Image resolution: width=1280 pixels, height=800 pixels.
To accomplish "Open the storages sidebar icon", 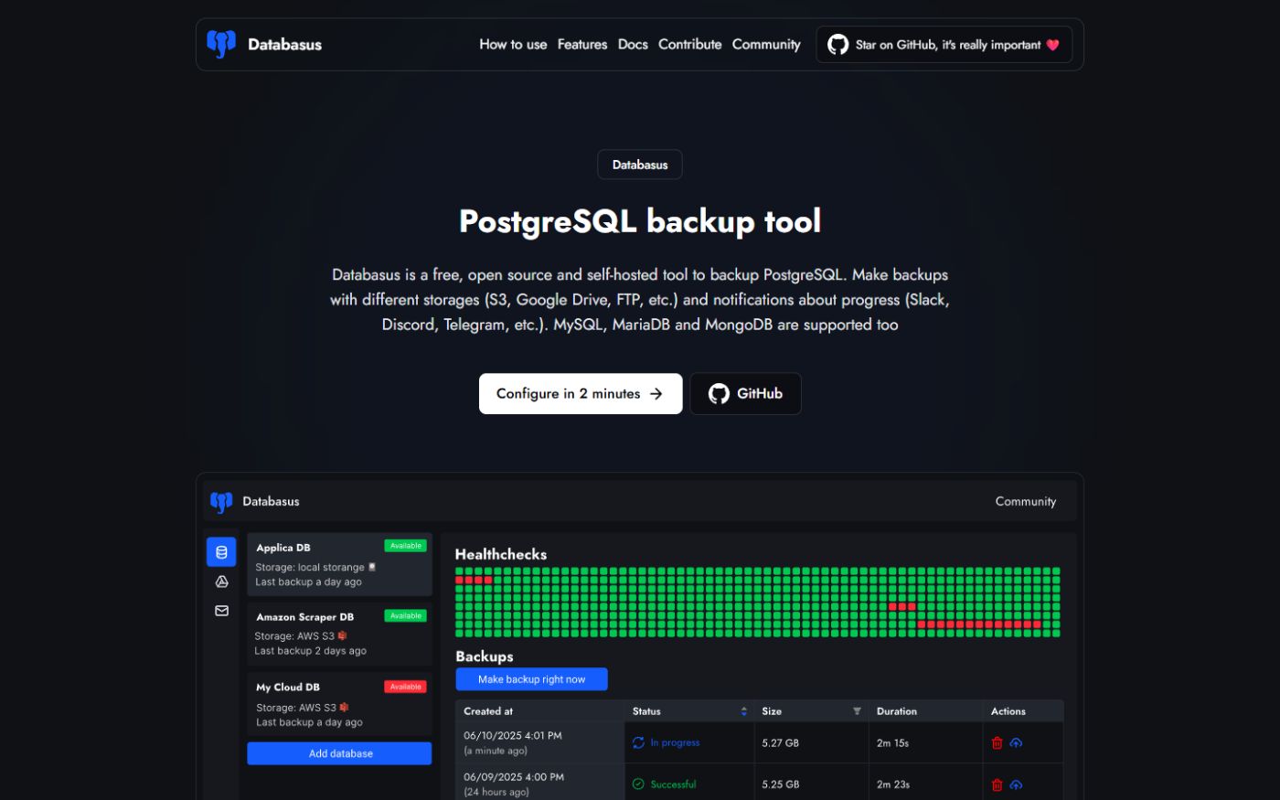I will pyautogui.click(x=221, y=581).
